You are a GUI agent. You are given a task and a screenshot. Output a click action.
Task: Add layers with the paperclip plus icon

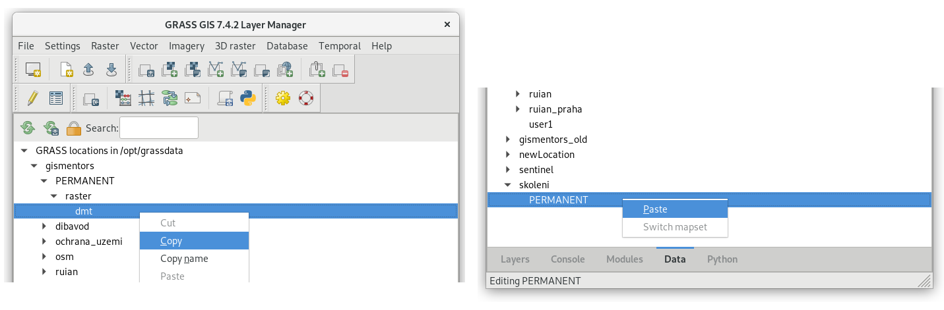point(317,70)
